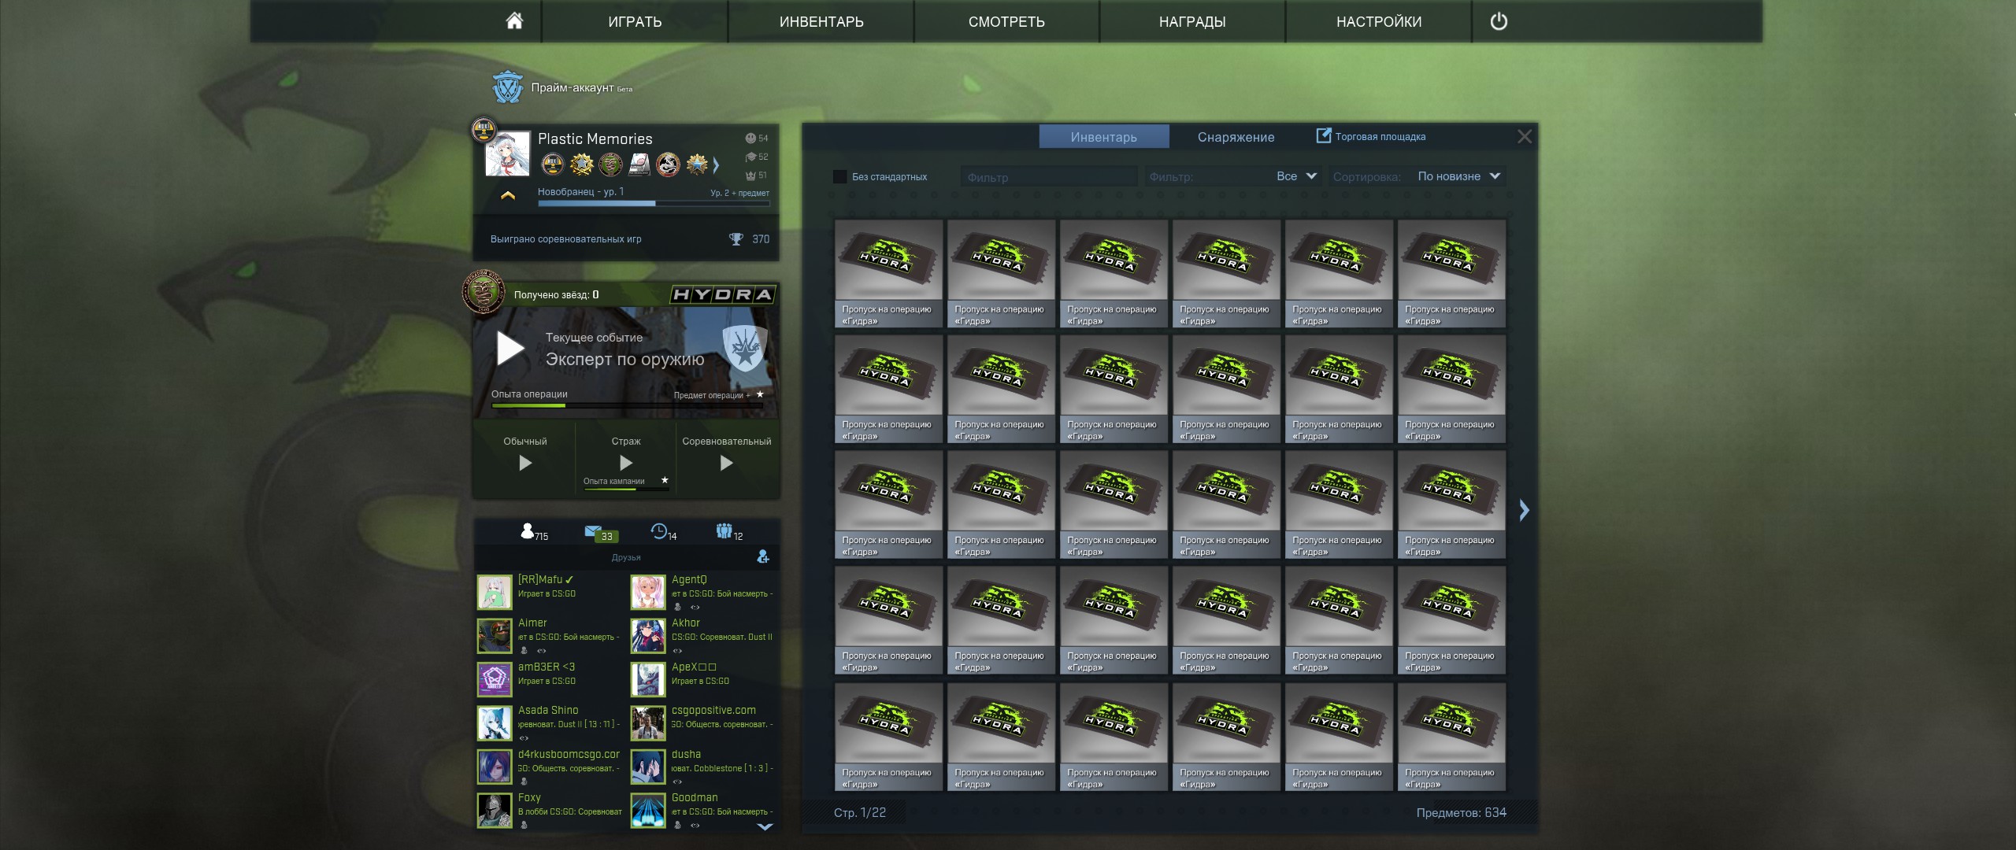Open [RR]Mafu friend avatar
This screenshot has height=850, width=2016.
pos(494,593)
